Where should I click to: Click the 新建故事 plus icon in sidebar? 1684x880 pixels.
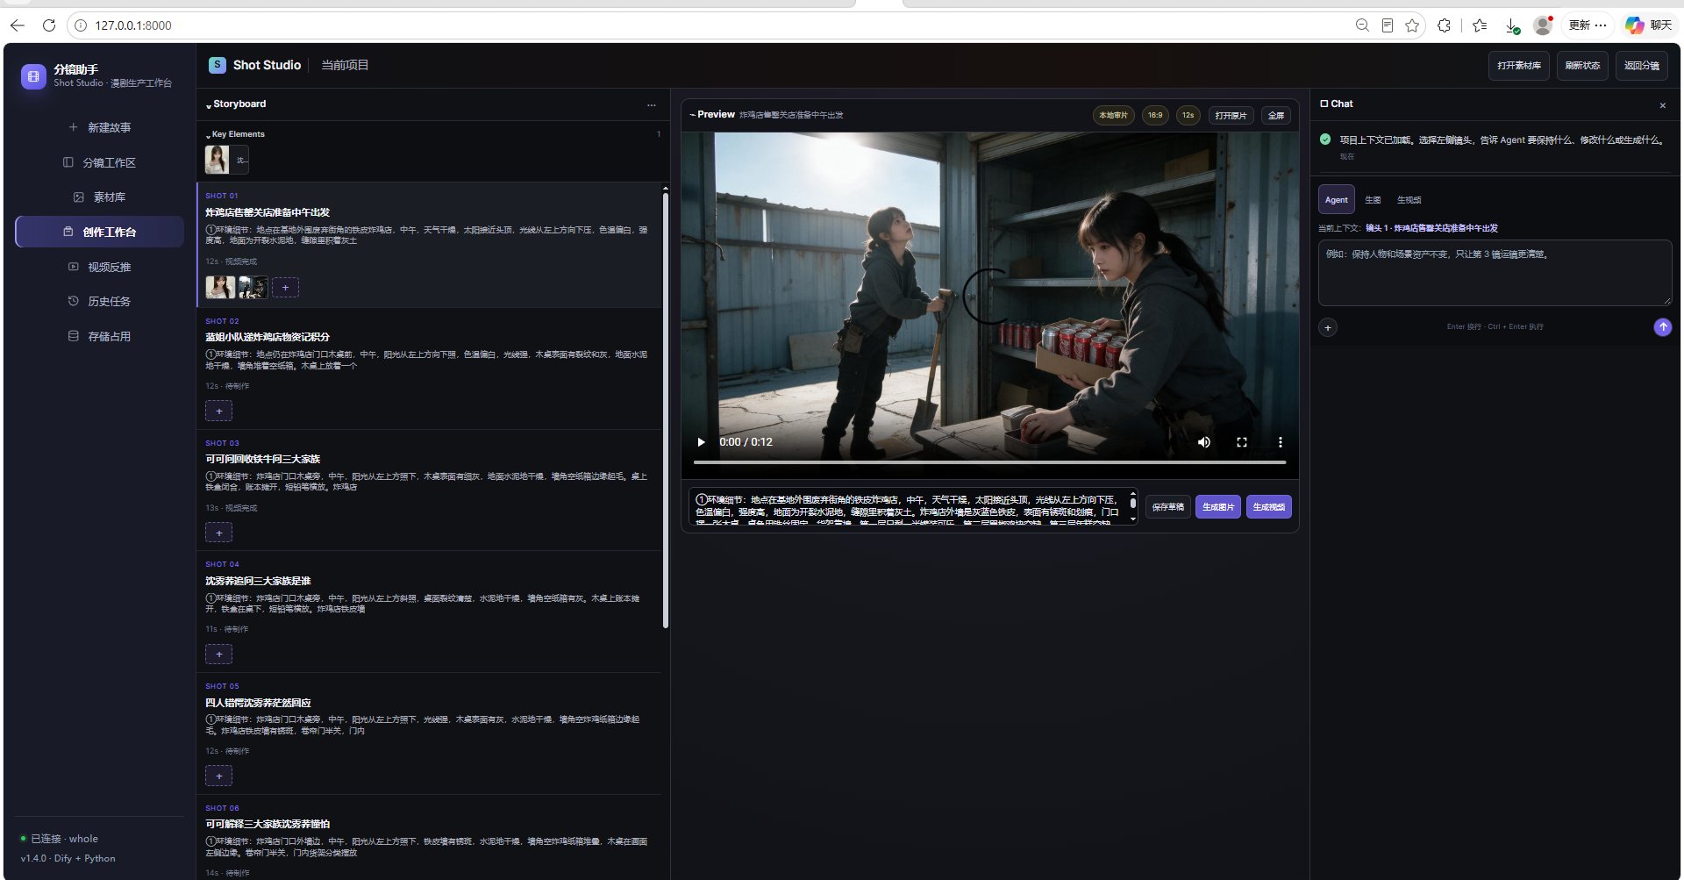coord(74,127)
